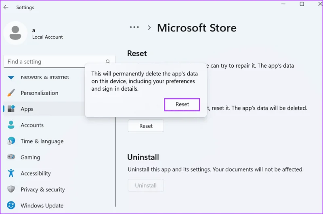Click the back arrow in Settings
The height and width of the screenshot is (214, 323).
6,7
